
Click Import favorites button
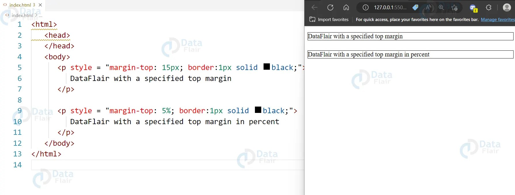click(x=329, y=20)
